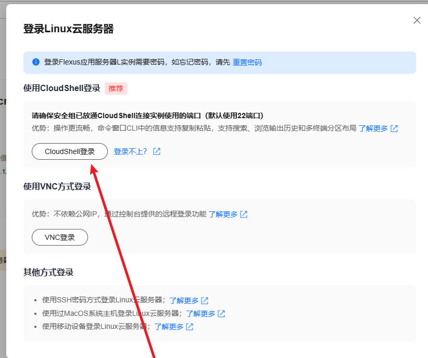Image resolution: width=428 pixels, height=358 pixels.
Task: Select the 其他方式登录 heading text
Action: [48, 272]
